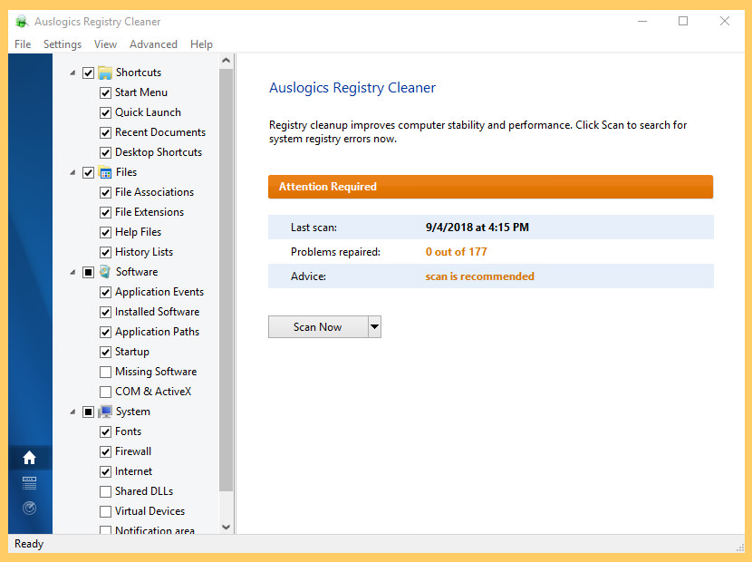Image resolution: width=752 pixels, height=562 pixels.
Task: Open the Settings menu
Action: coord(63,44)
